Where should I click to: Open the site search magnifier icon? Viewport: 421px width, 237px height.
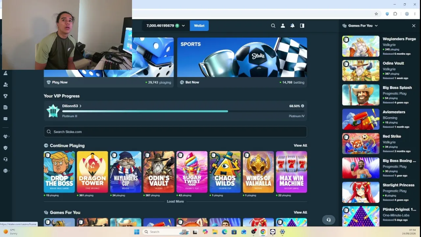273,26
